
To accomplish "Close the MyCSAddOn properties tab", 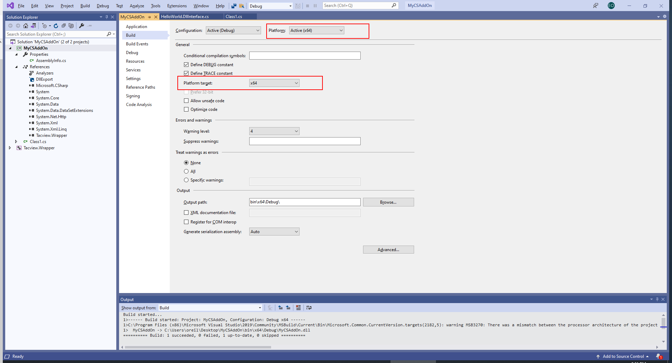I will [x=156, y=17].
